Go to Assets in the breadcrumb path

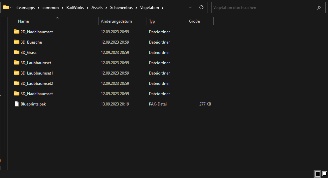[97, 8]
